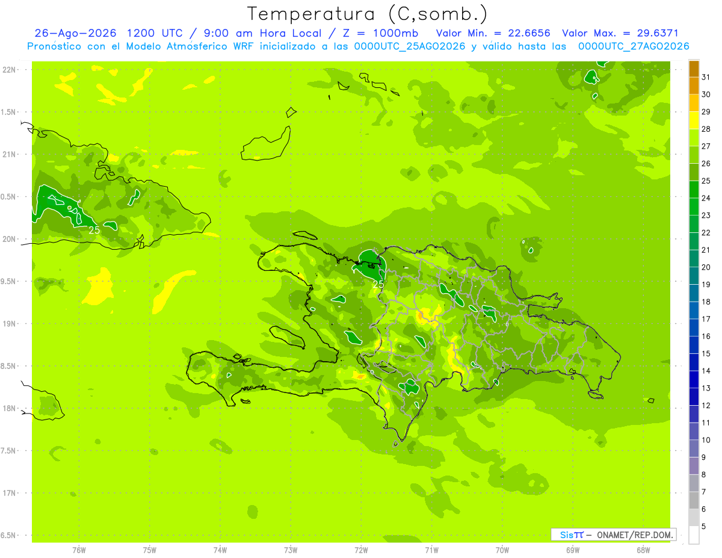Click the '9.5N' latitude label
722x558 pixels.
(8, 281)
